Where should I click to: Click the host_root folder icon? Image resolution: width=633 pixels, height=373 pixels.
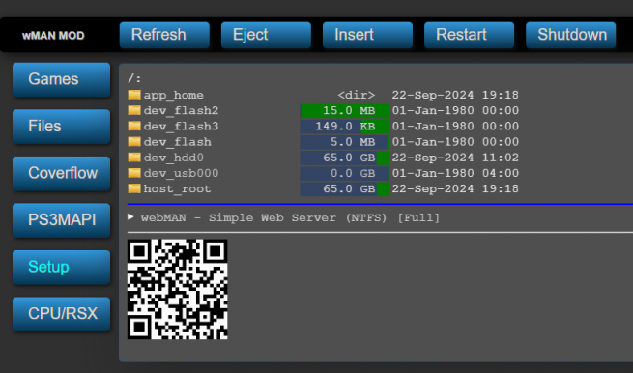pos(134,189)
